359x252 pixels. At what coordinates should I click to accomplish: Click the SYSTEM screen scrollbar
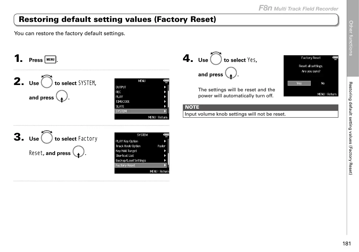pos(168,153)
